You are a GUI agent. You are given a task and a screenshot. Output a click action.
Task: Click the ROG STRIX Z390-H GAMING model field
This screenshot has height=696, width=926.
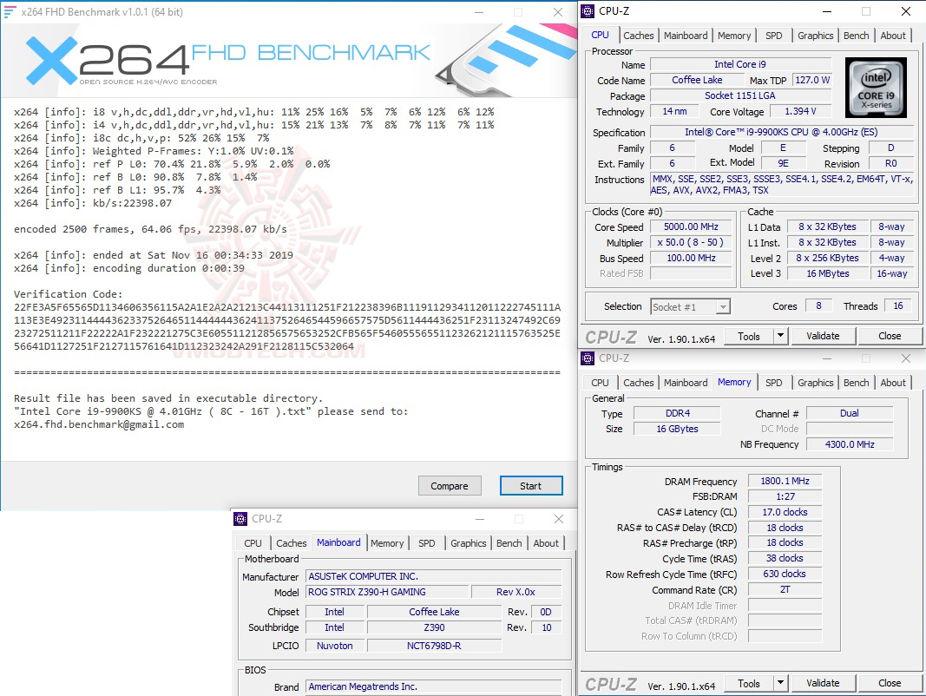pyautogui.click(x=387, y=592)
